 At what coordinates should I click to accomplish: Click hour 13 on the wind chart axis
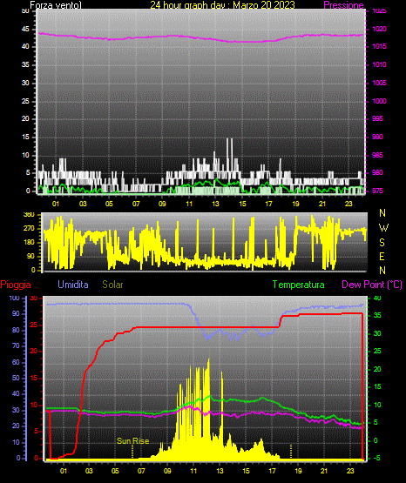pyautogui.click(x=215, y=204)
